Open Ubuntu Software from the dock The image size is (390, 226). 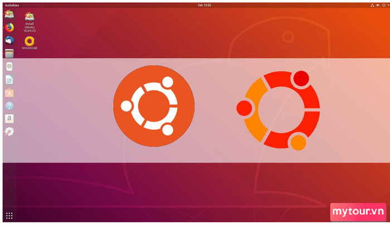click(x=9, y=93)
